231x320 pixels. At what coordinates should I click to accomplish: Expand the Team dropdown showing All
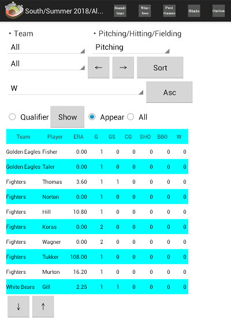[x=46, y=47]
